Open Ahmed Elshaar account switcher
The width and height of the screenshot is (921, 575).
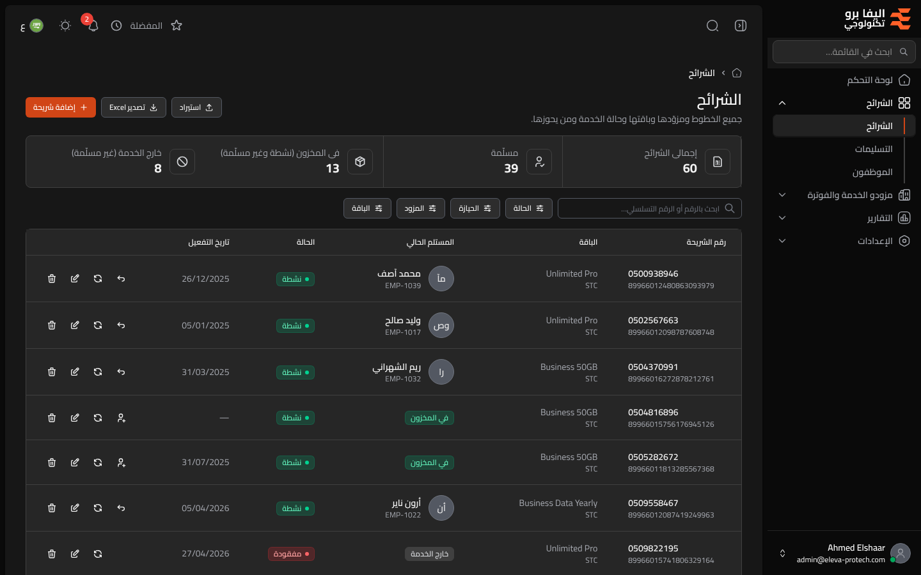[x=844, y=553]
